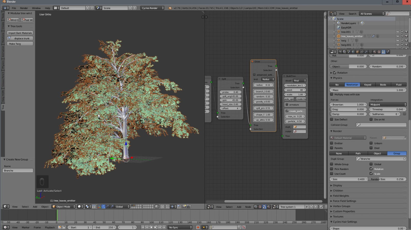Check the Emitter render checkbox
This screenshot has width=411, height=230.
[x=332, y=143]
